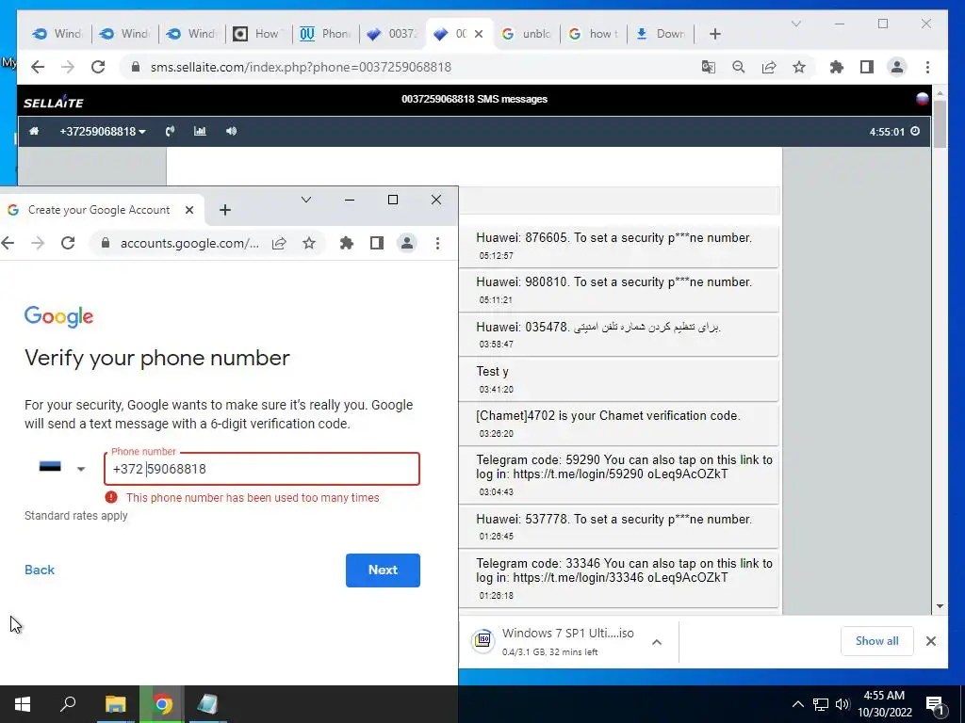Open the bar chart statistics icon
Viewport: 965px width, 723px height.
point(200,131)
